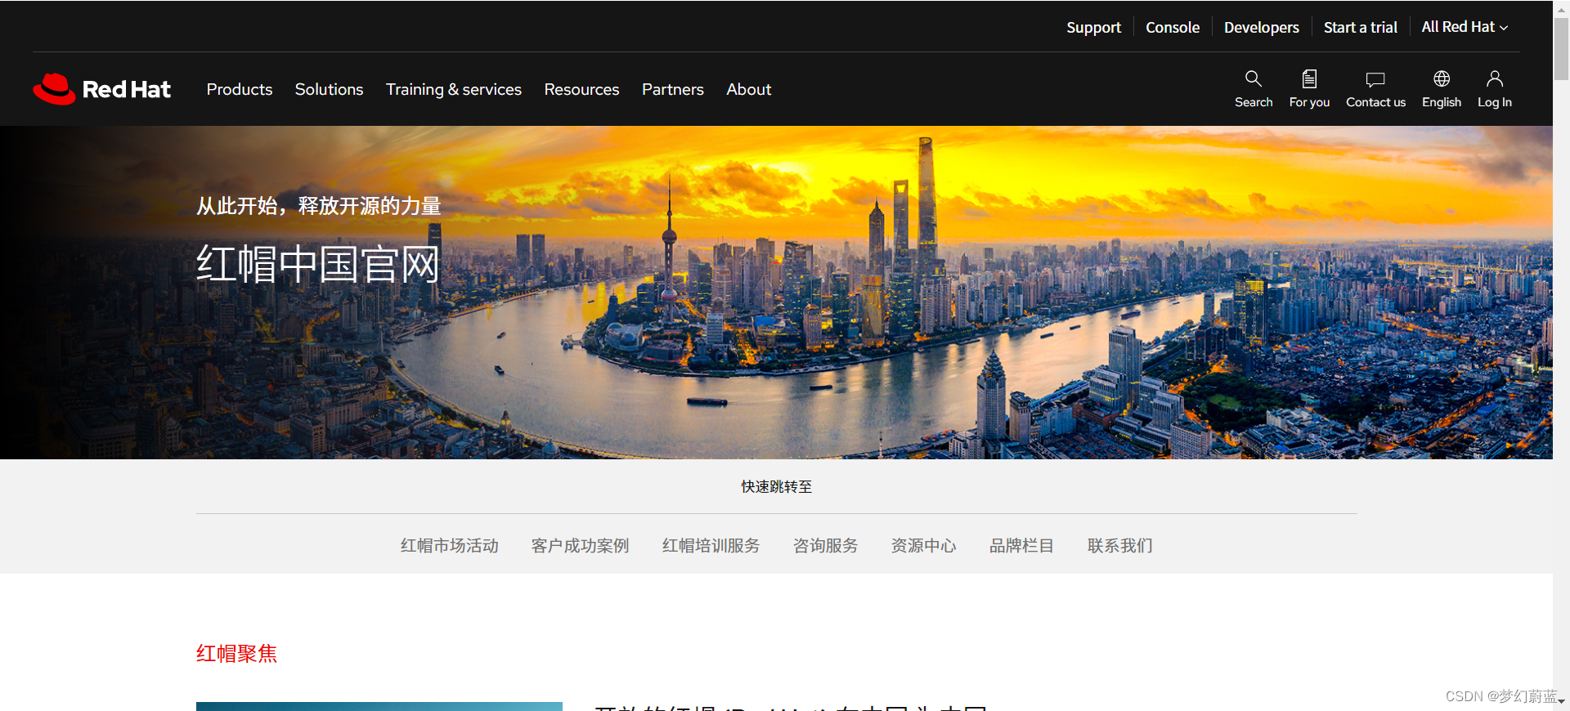Jump to 品牌栏目 section
This screenshot has width=1570, height=711.
1022,545
